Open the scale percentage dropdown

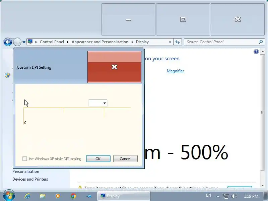[x=98, y=103]
